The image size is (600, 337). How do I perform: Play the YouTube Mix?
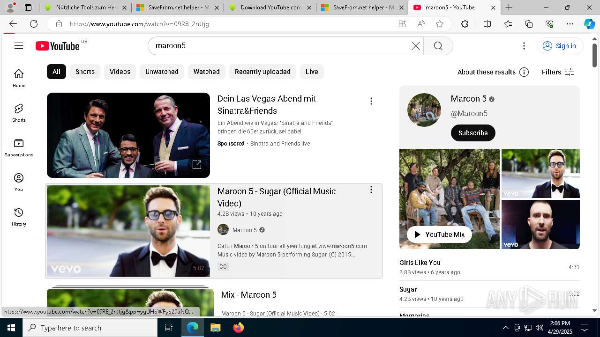coord(439,234)
